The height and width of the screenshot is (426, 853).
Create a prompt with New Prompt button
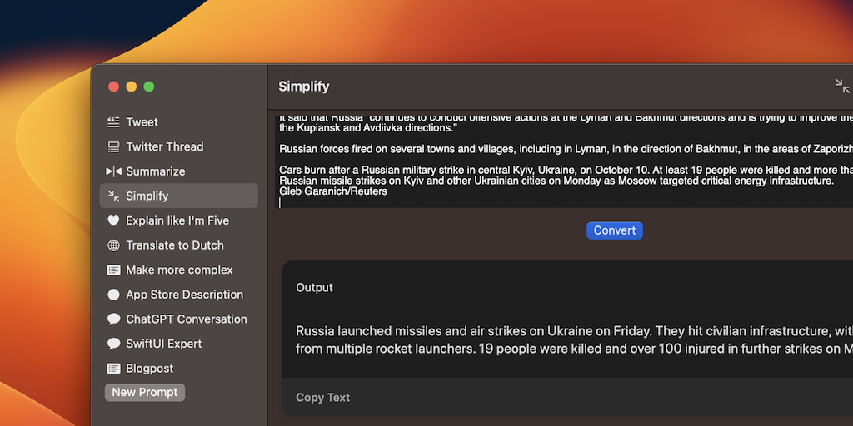pyautogui.click(x=145, y=393)
